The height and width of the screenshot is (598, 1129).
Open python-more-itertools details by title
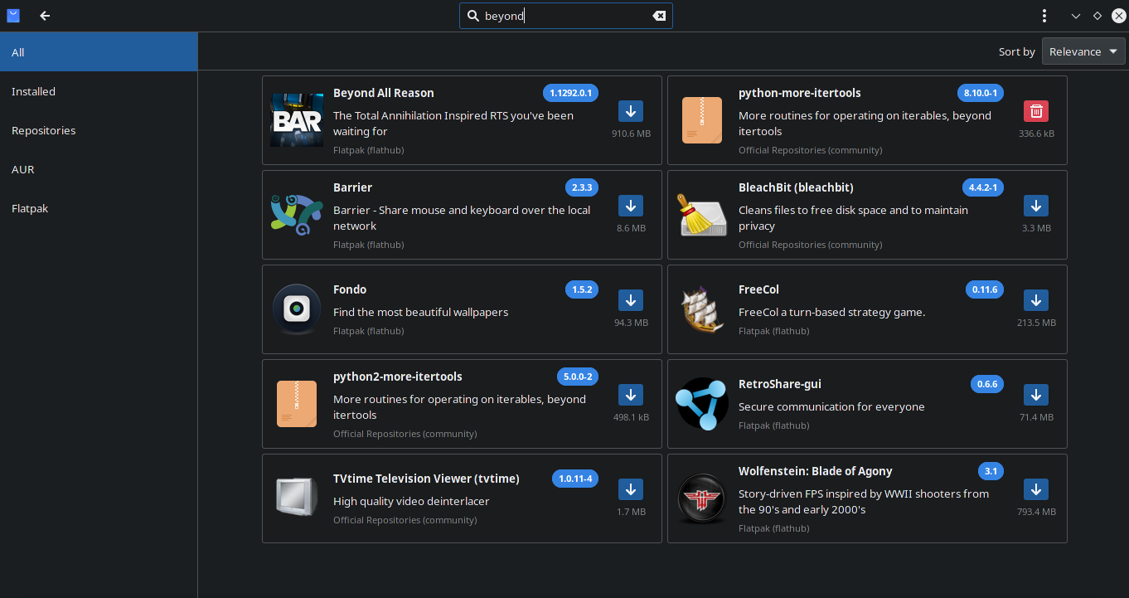(x=800, y=93)
